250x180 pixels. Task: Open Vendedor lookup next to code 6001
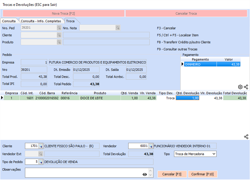(151, 146)
